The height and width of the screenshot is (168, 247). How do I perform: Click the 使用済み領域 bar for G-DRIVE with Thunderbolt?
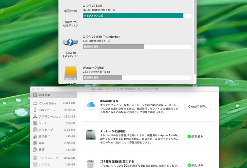pos(113,46)
